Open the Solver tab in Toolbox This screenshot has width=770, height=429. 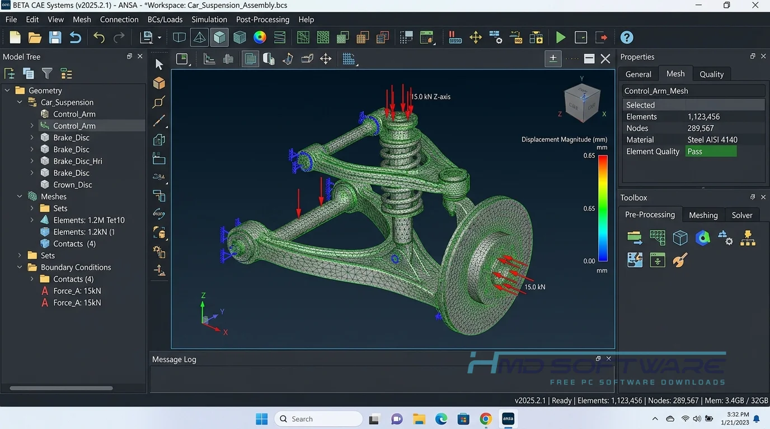742,215
